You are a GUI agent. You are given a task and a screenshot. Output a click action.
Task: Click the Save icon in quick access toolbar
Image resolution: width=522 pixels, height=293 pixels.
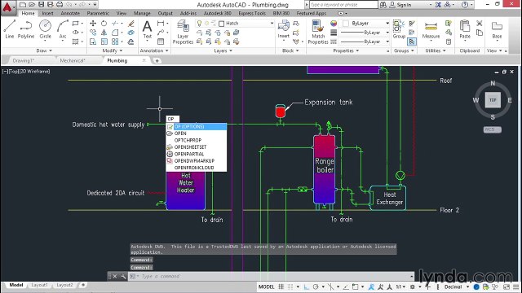click(x=41, y=5)
